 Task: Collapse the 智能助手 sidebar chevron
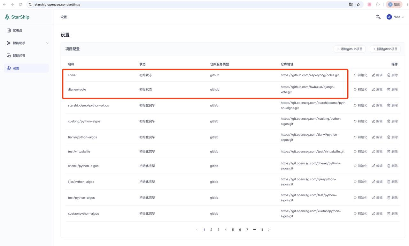pyautogui.click(x=47, y=43)
